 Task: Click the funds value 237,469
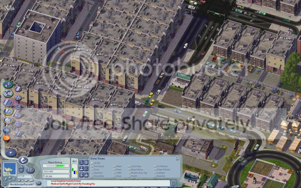point(56,171)
